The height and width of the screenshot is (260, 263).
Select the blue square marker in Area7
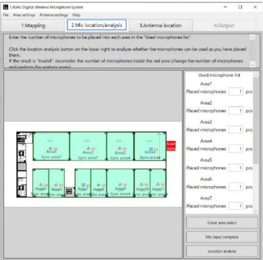tap(83, 185)
